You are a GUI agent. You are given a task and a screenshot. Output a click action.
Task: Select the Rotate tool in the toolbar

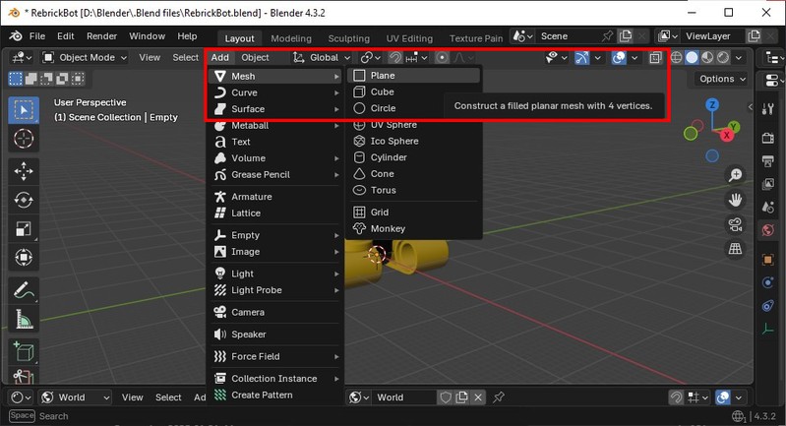point(24,200)
